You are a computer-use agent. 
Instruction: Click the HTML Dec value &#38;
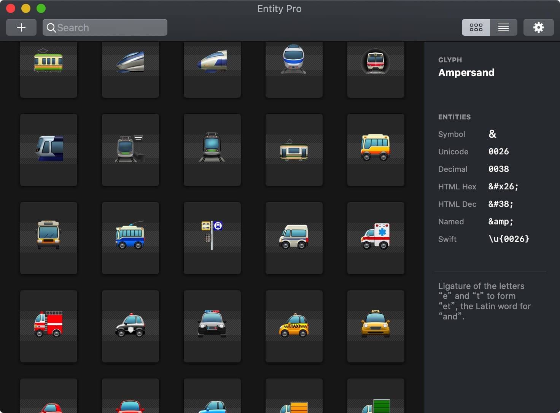coord(501,204)
